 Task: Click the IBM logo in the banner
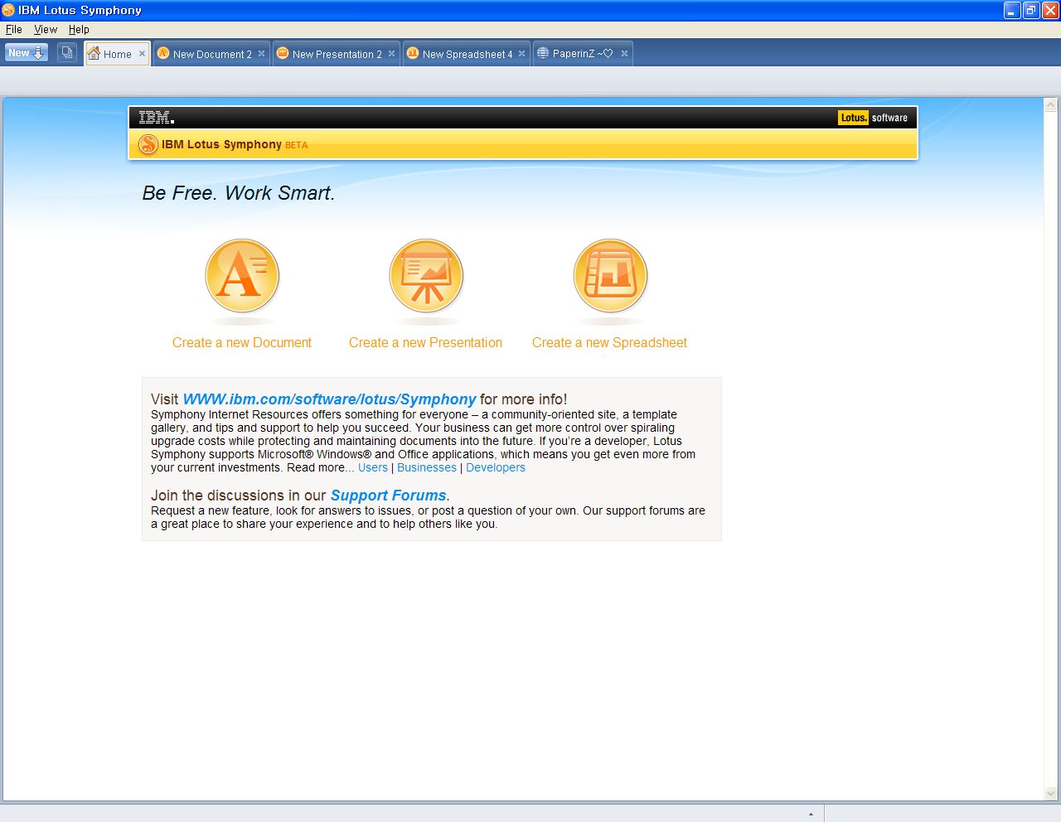click(157, 118)
